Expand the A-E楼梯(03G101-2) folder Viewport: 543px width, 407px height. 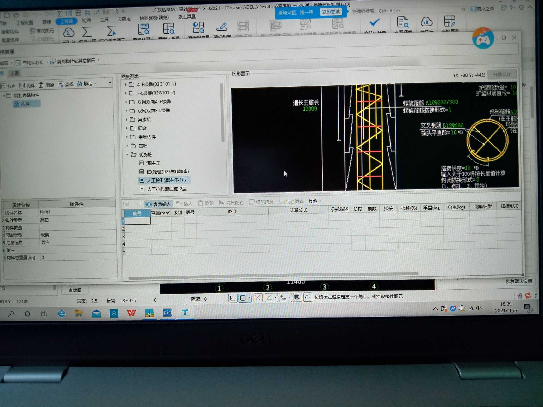pos(126,85)
